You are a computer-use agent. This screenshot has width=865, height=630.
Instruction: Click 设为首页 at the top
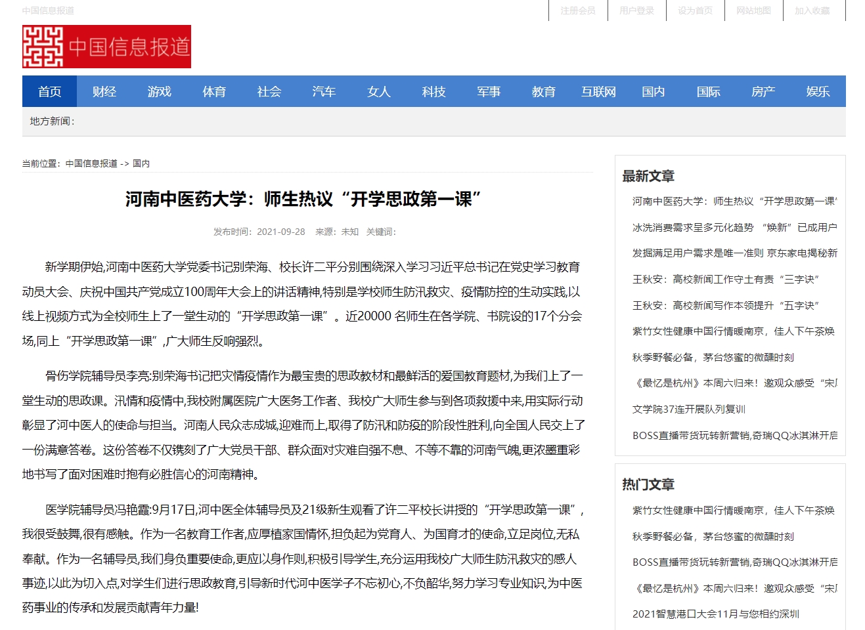coord(695,10)
